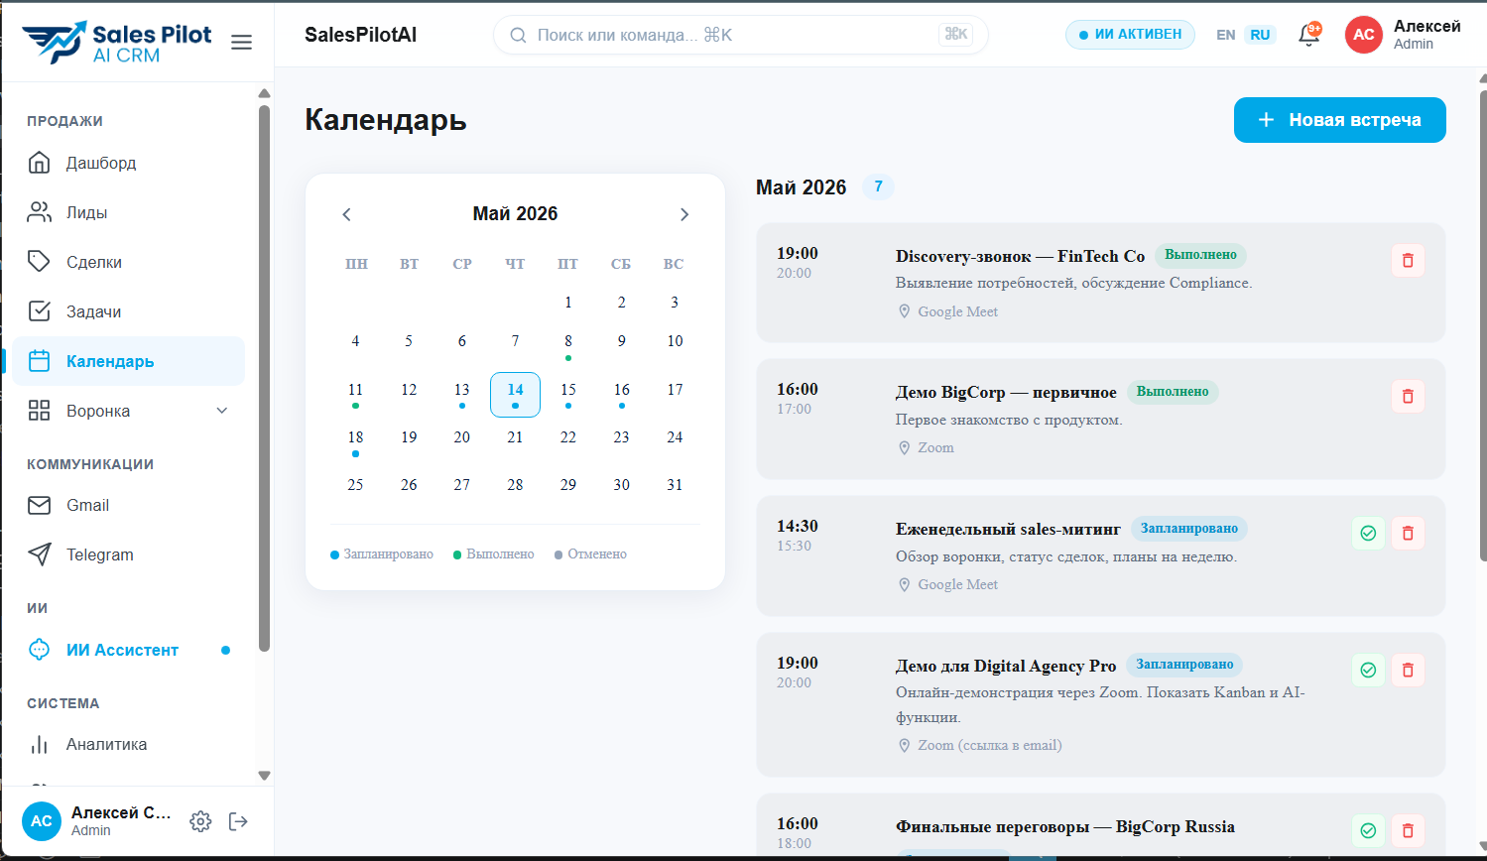Switch language to EN

point(1226,35)
